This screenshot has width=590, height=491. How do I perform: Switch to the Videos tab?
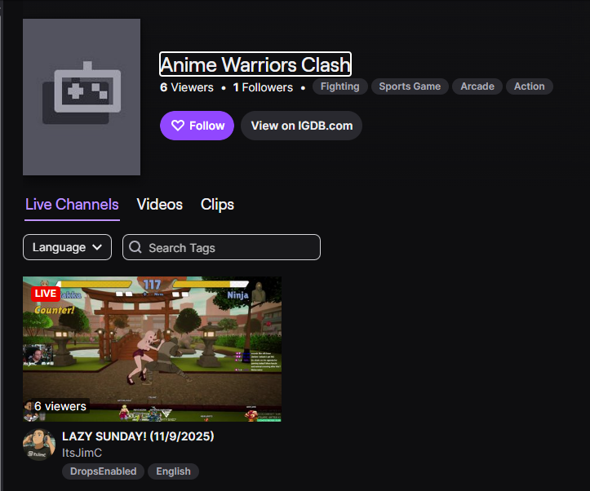160,205
